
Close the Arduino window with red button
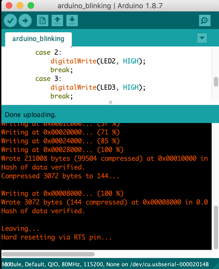point(9,5)
